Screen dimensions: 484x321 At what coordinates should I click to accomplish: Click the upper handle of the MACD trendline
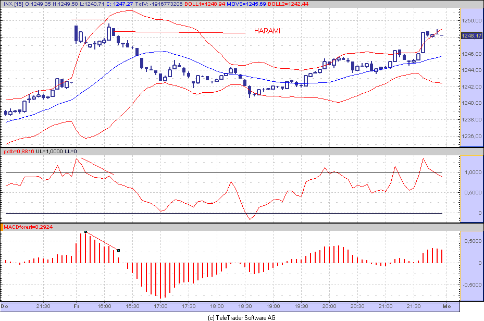(x=86, y=231)
